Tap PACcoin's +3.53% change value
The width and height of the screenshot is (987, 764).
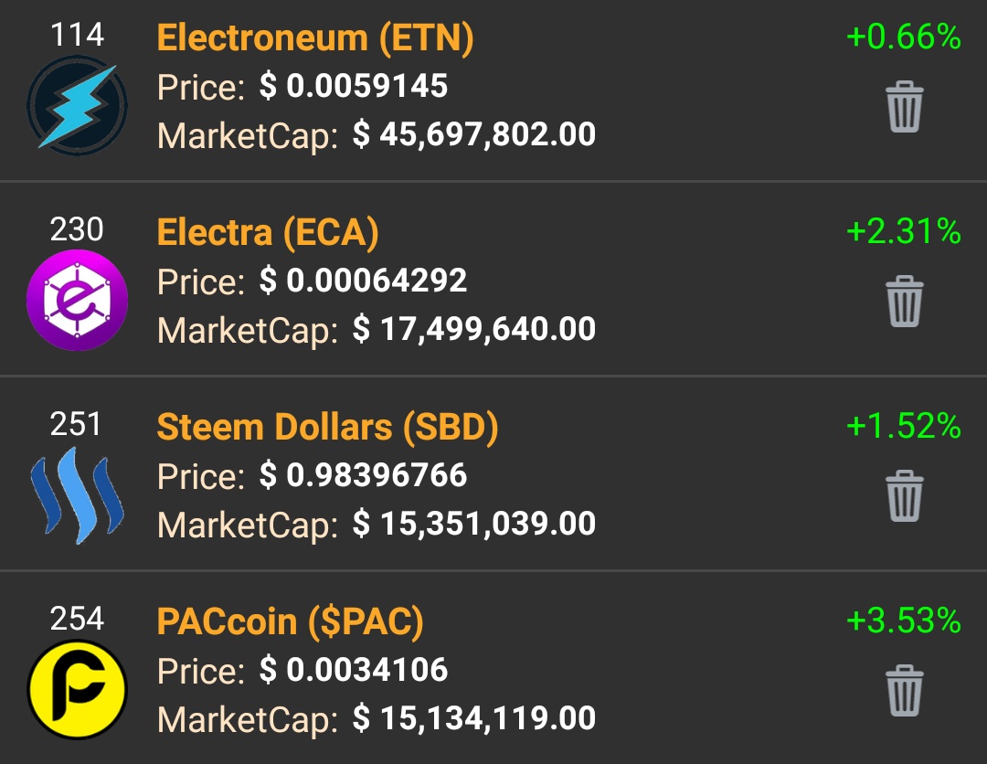(x=903, y=621)
